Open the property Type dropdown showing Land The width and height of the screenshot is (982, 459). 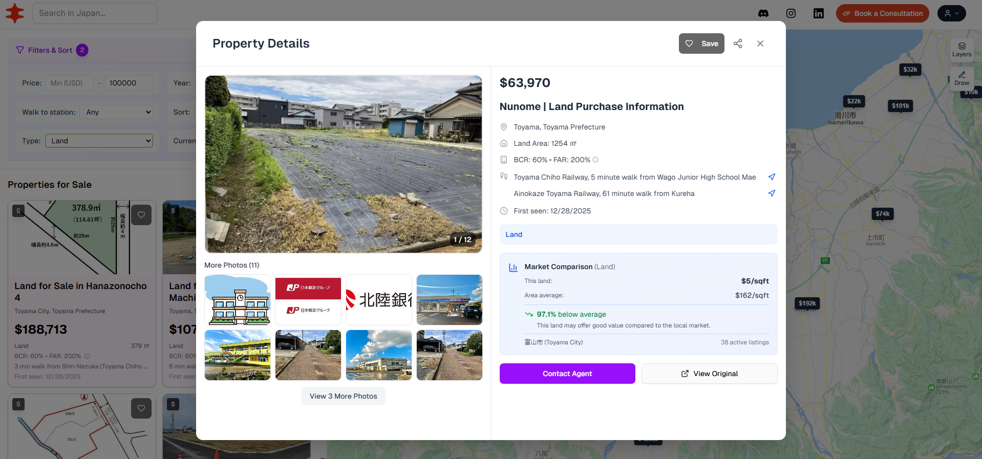99,141
